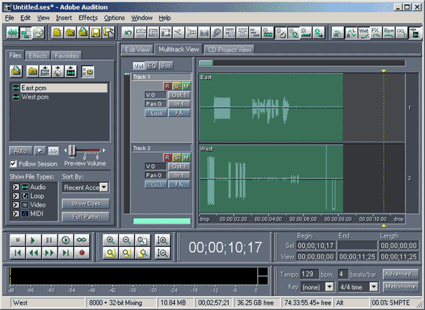
Task: Toggle the Auto preview play button
Action: 20,150
